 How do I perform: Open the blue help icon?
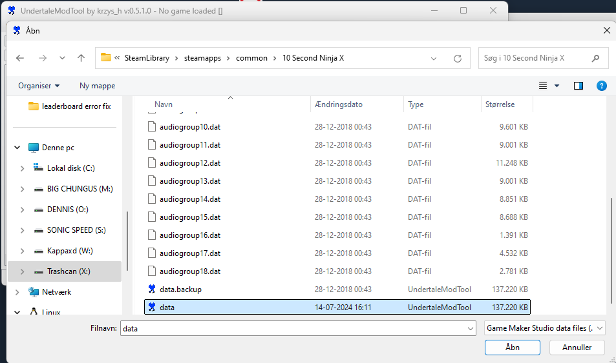click(x=602, y=86)
